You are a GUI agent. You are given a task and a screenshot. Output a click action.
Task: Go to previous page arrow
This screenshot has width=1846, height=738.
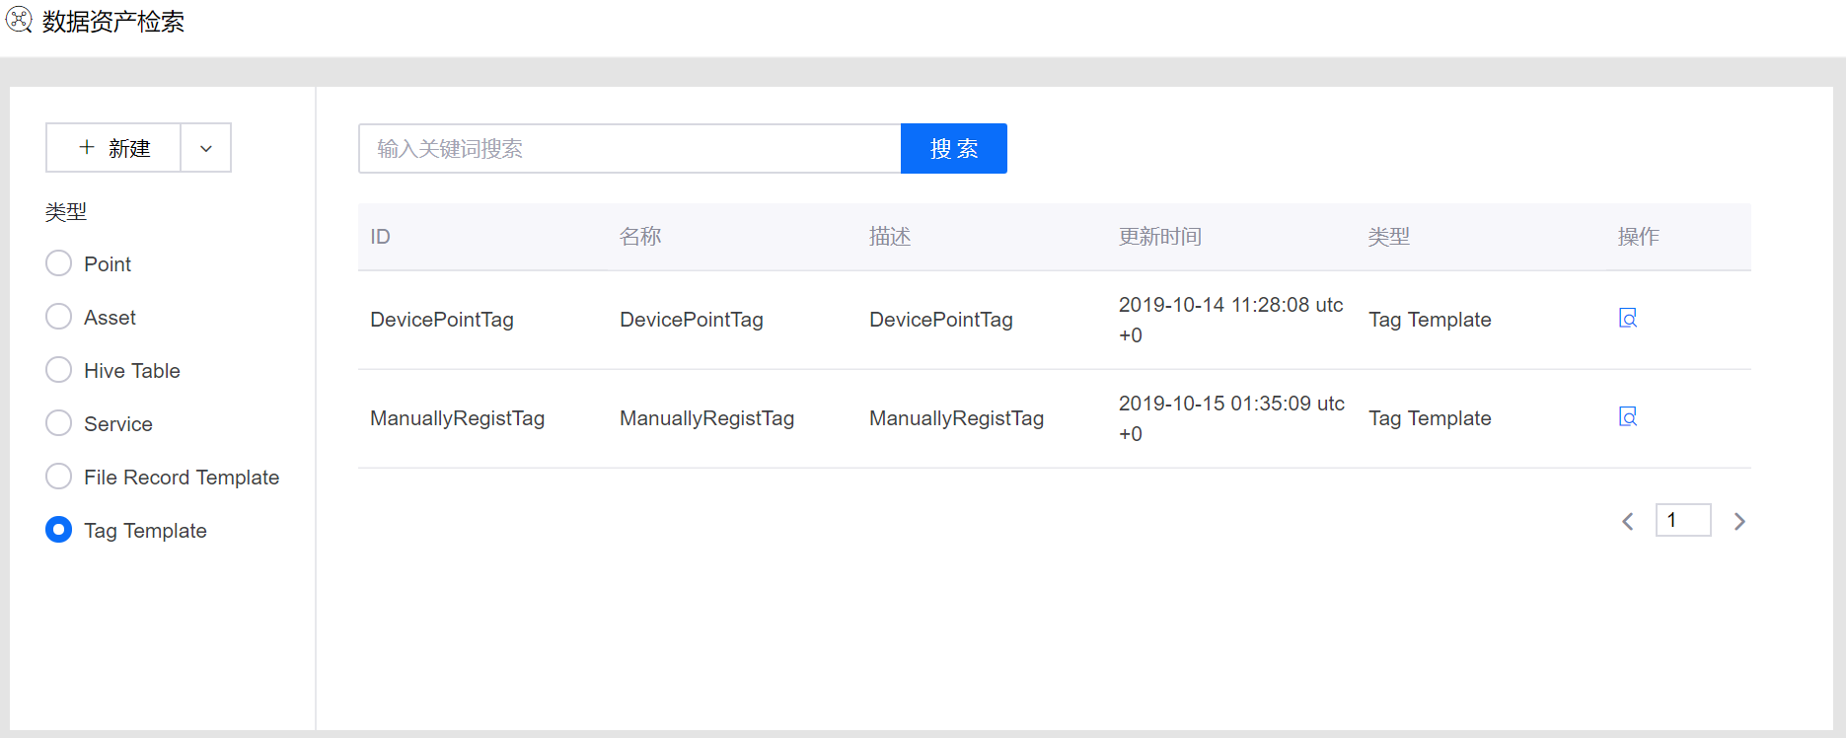pos(1628,521)
